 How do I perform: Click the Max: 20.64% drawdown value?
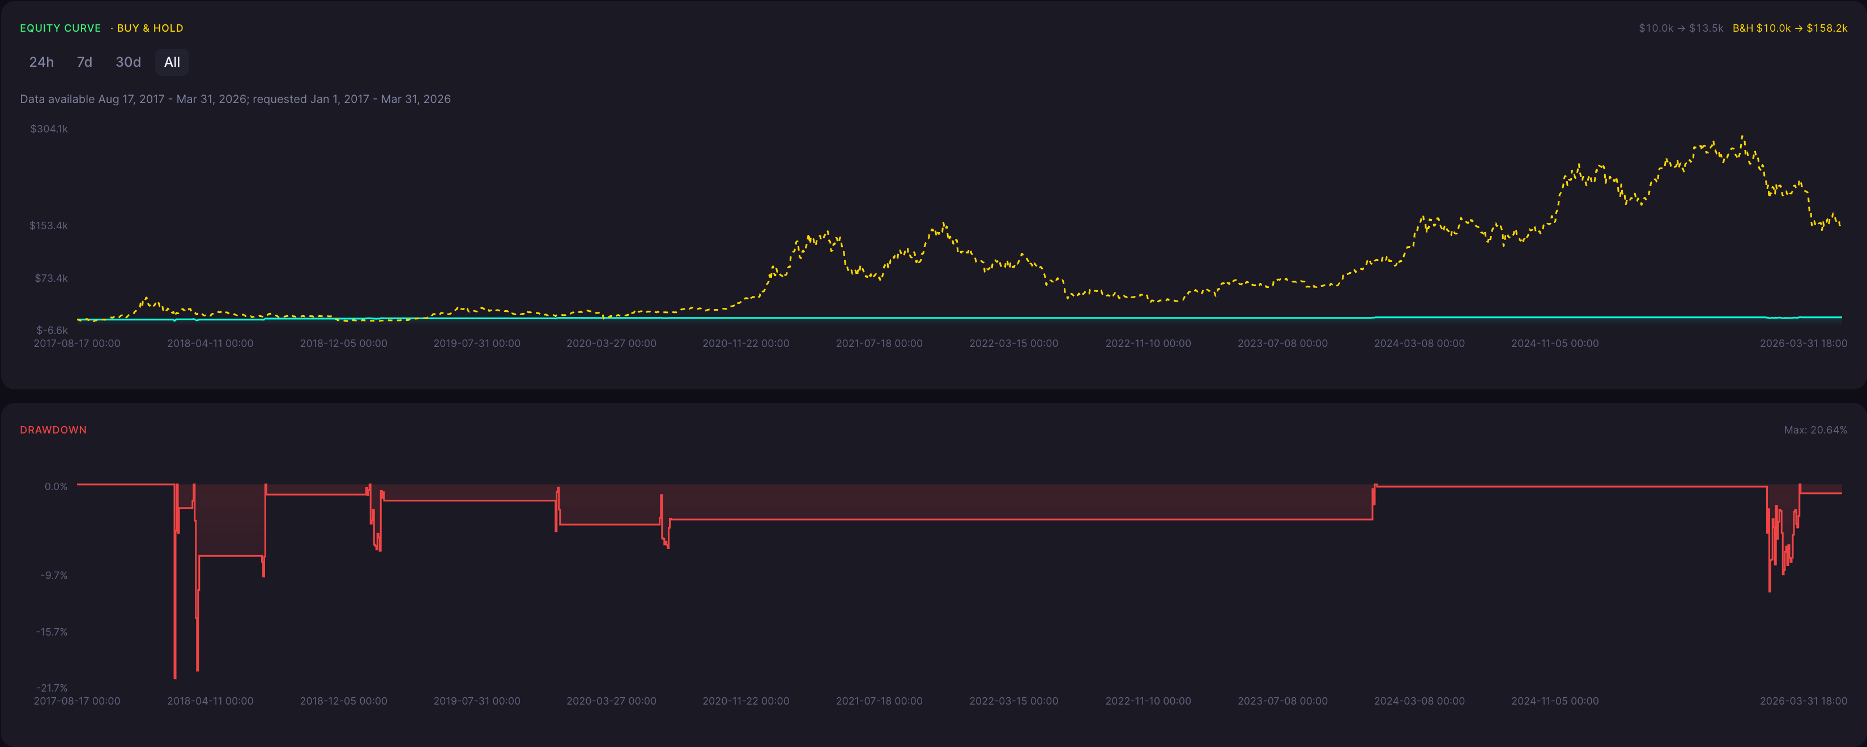(1815, 430)
